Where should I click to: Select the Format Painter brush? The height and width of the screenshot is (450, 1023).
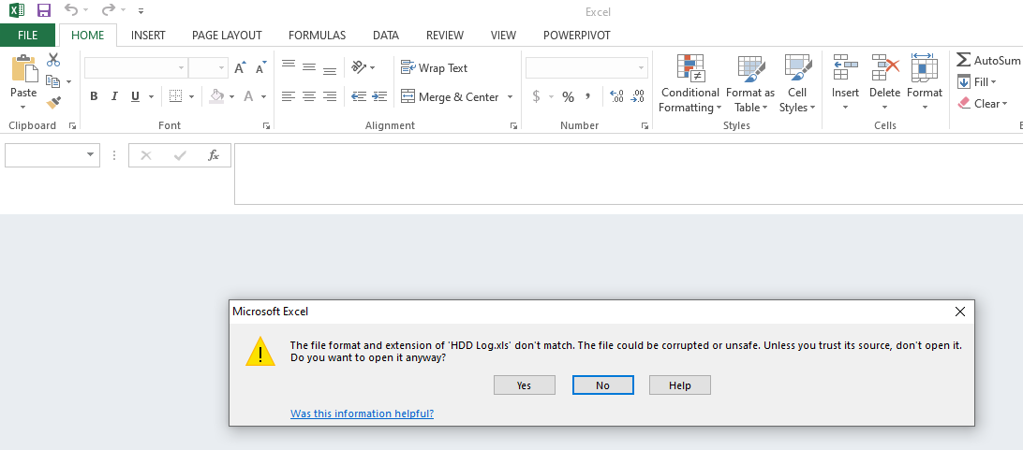[52, 103]
